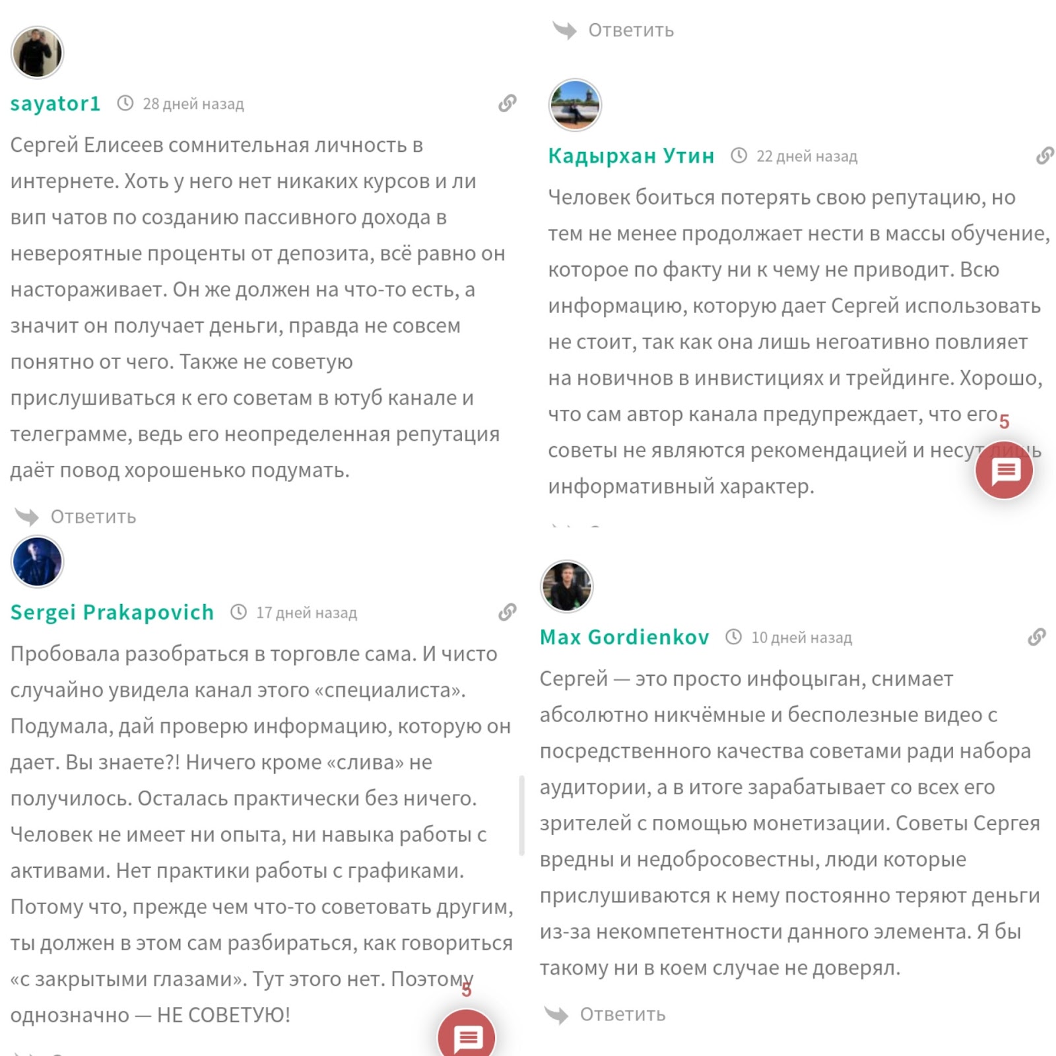Open the floating comments chat bubble on right
This screenshot has width=1056, height=1056.
(x=1004, y=470)
